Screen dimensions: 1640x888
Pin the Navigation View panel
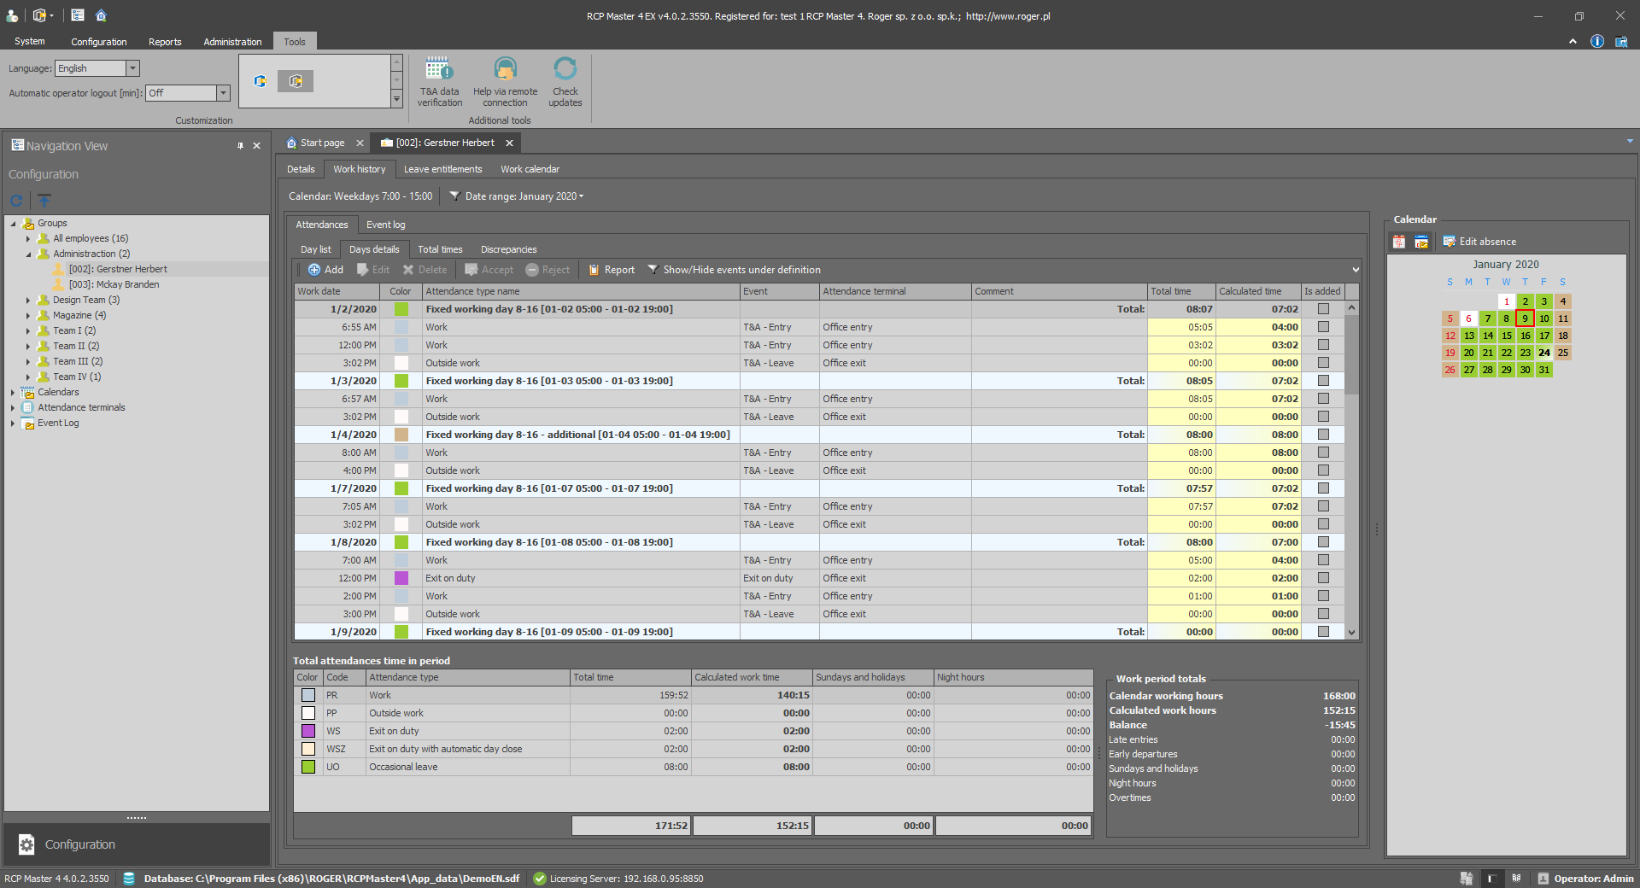coord(240,146)
